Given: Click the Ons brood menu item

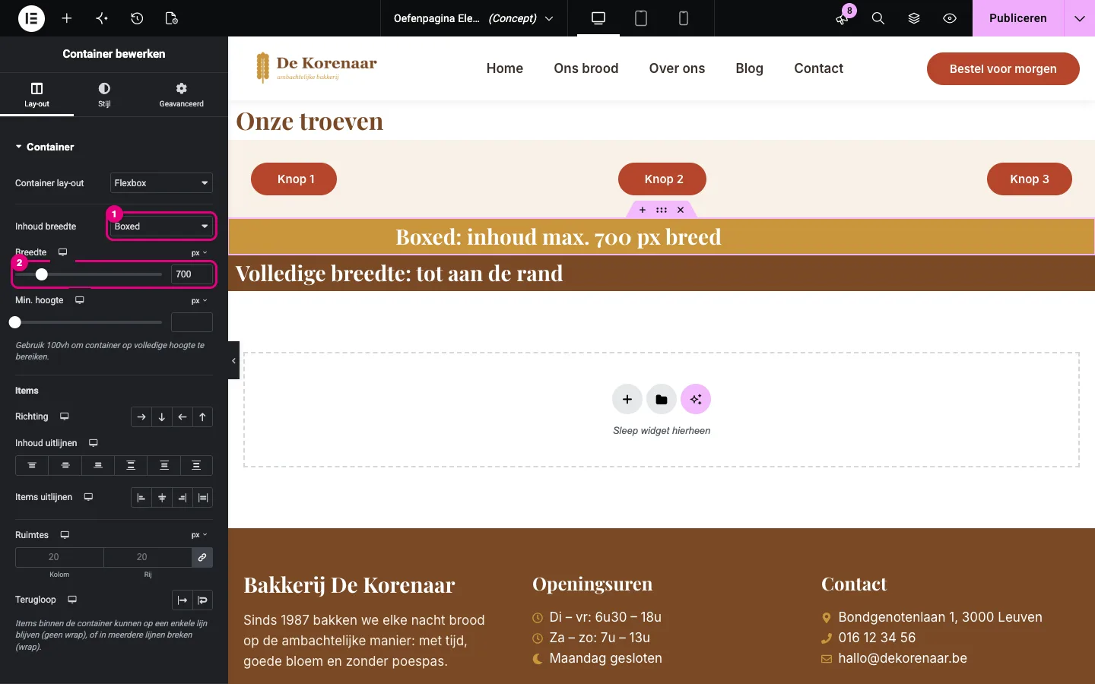Looking at the screenshot, I should 586,68.
